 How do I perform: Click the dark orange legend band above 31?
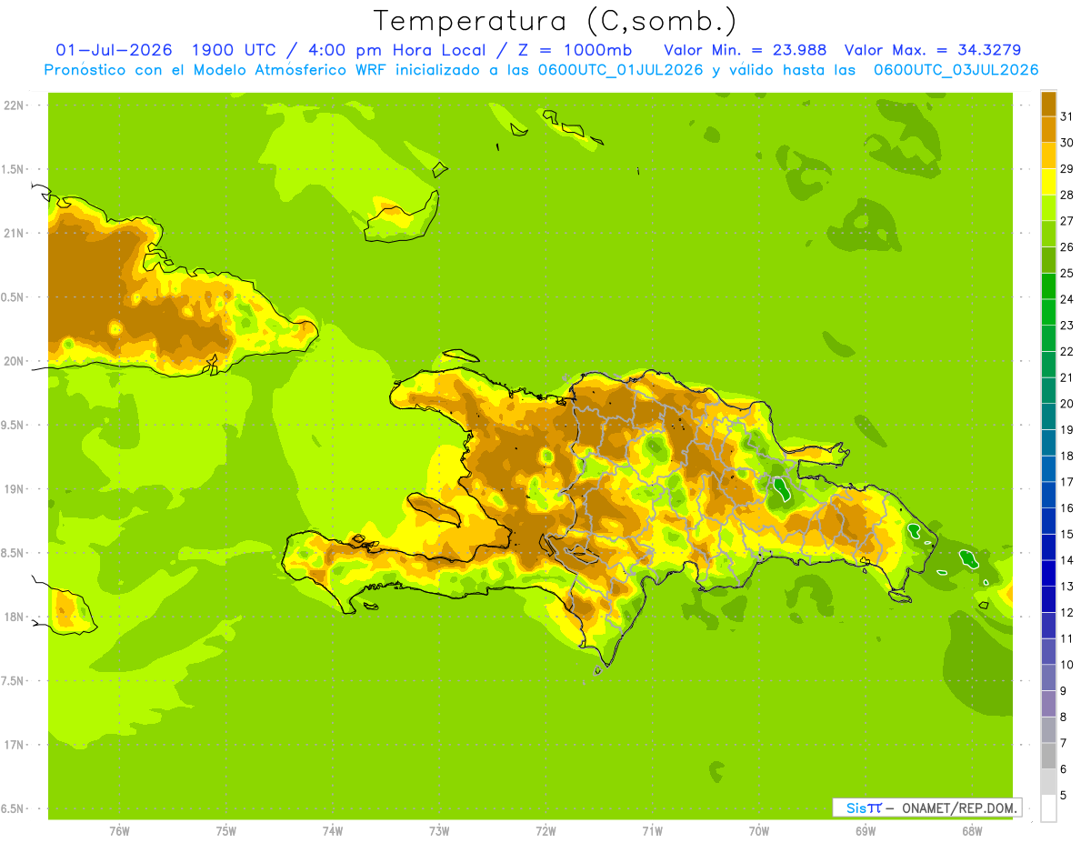tap(1048, 103)
